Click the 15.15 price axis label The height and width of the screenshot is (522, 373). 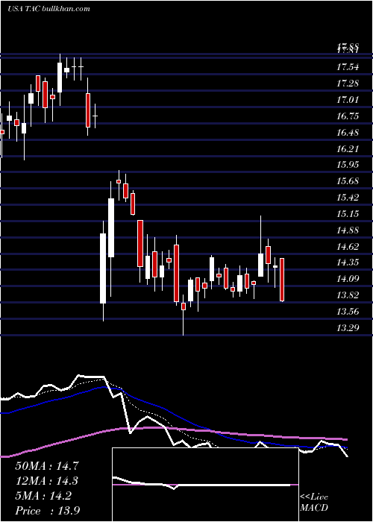pyautogui.click(x=348, y=214)
